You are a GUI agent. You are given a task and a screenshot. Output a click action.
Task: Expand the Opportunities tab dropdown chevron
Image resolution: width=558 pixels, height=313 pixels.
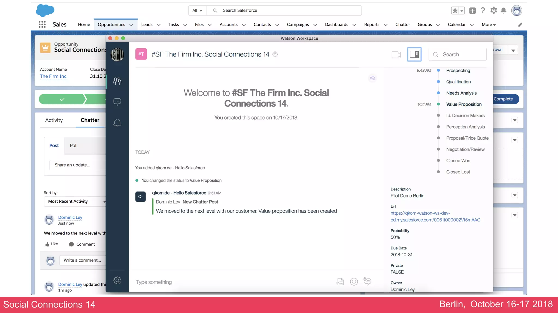coord(131,25)
